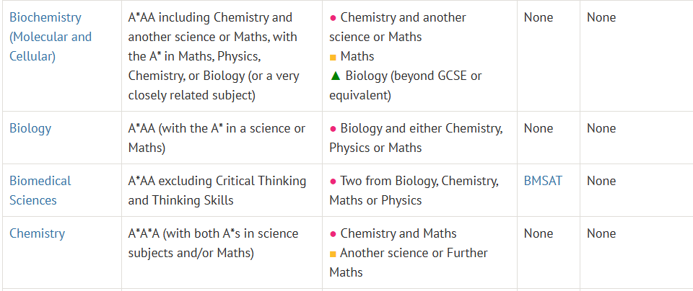Click the last None cell in the Biomedical Sciences row

click(601, 181)
